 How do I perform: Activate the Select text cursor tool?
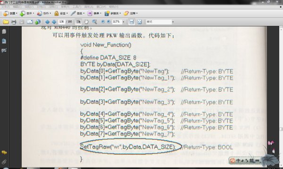click(78, 22)
